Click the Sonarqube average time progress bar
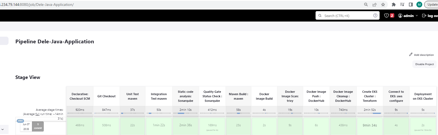438x135 pixels. pos(185,113)
